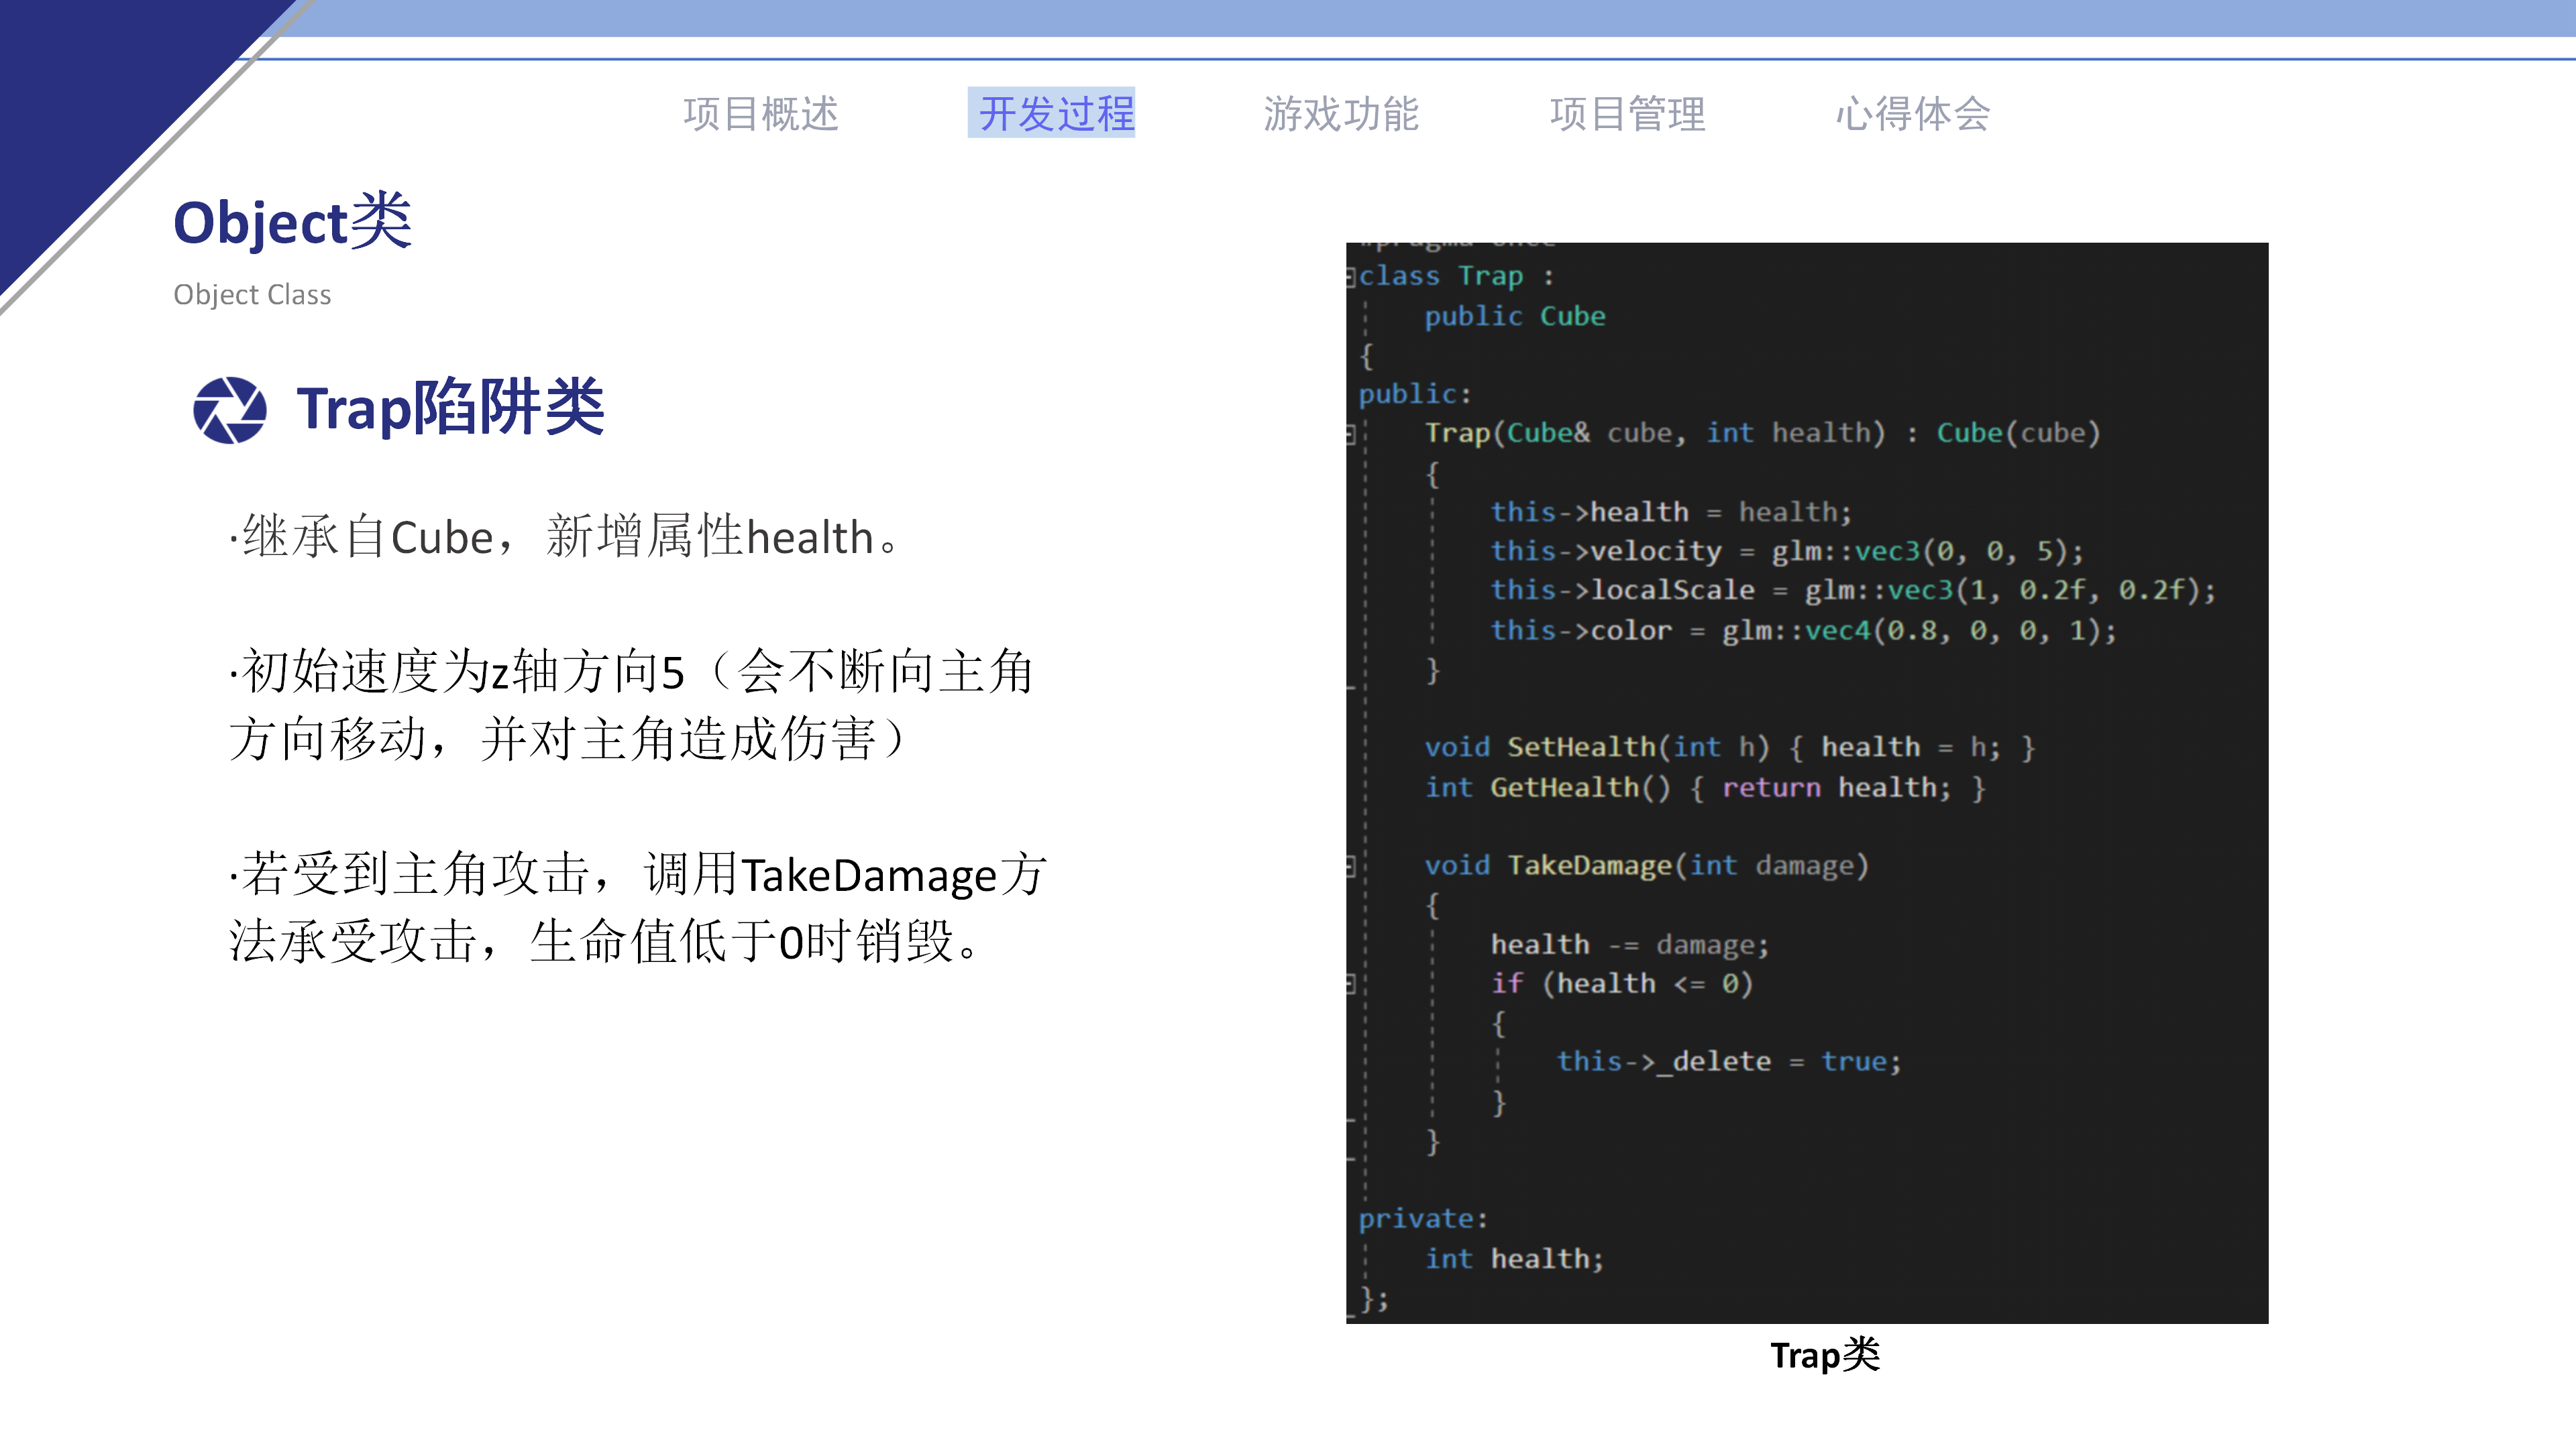Click the Object Class subtitle text
Screen dimensions: 2576x1448
click(x=252, y=294)
